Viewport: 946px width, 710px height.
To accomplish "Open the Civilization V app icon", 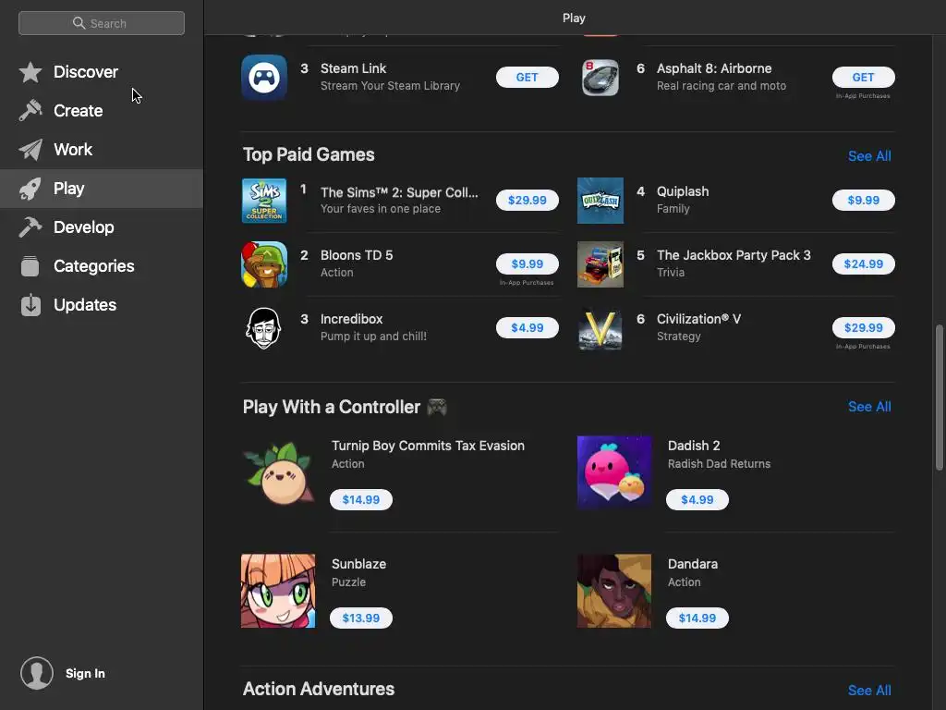I will click(600, 328).
